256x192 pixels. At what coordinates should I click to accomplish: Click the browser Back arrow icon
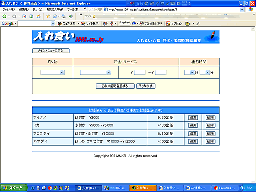[4, 16]
